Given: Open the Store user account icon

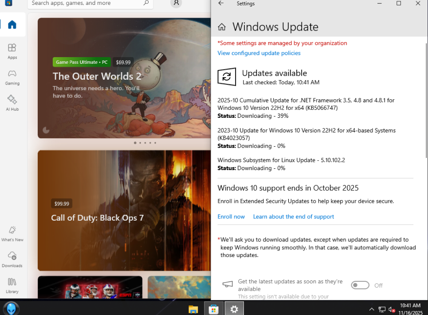Looking at the screenshot, I should pos(177,3).
